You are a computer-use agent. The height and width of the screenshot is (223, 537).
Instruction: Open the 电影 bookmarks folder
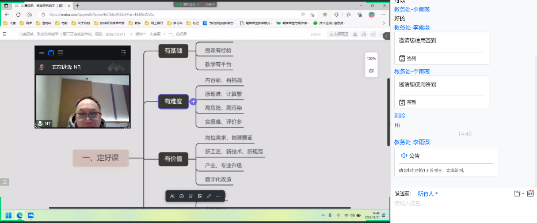tap(62, 23)
